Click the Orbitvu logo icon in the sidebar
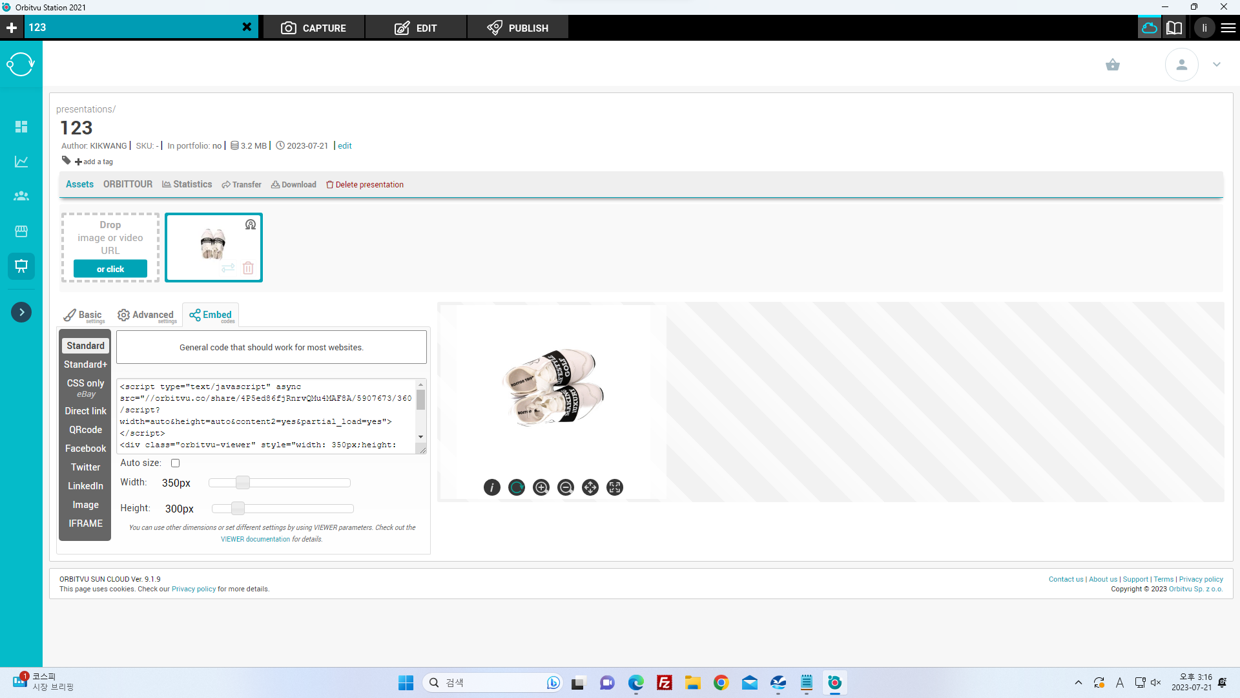1240x698 pixels. (x=21, y=64)
